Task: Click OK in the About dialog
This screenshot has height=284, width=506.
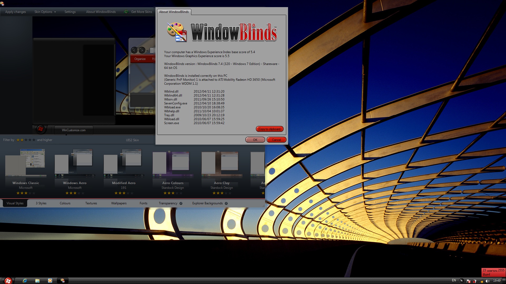Action: [x=255, y=140]
